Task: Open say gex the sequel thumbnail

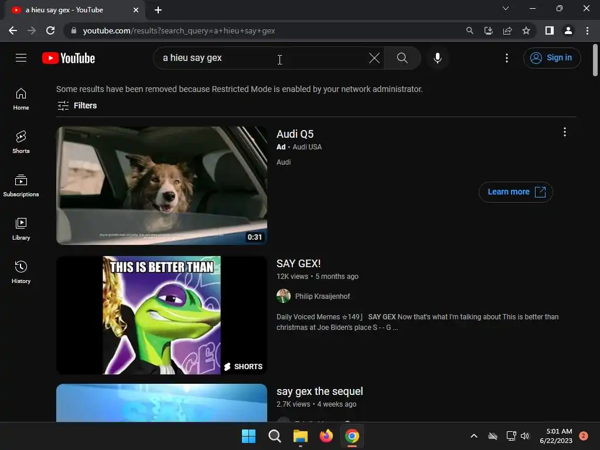Action: (x=162, y=403)
